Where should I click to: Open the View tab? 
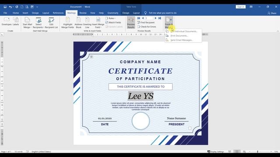click(92, 13)
